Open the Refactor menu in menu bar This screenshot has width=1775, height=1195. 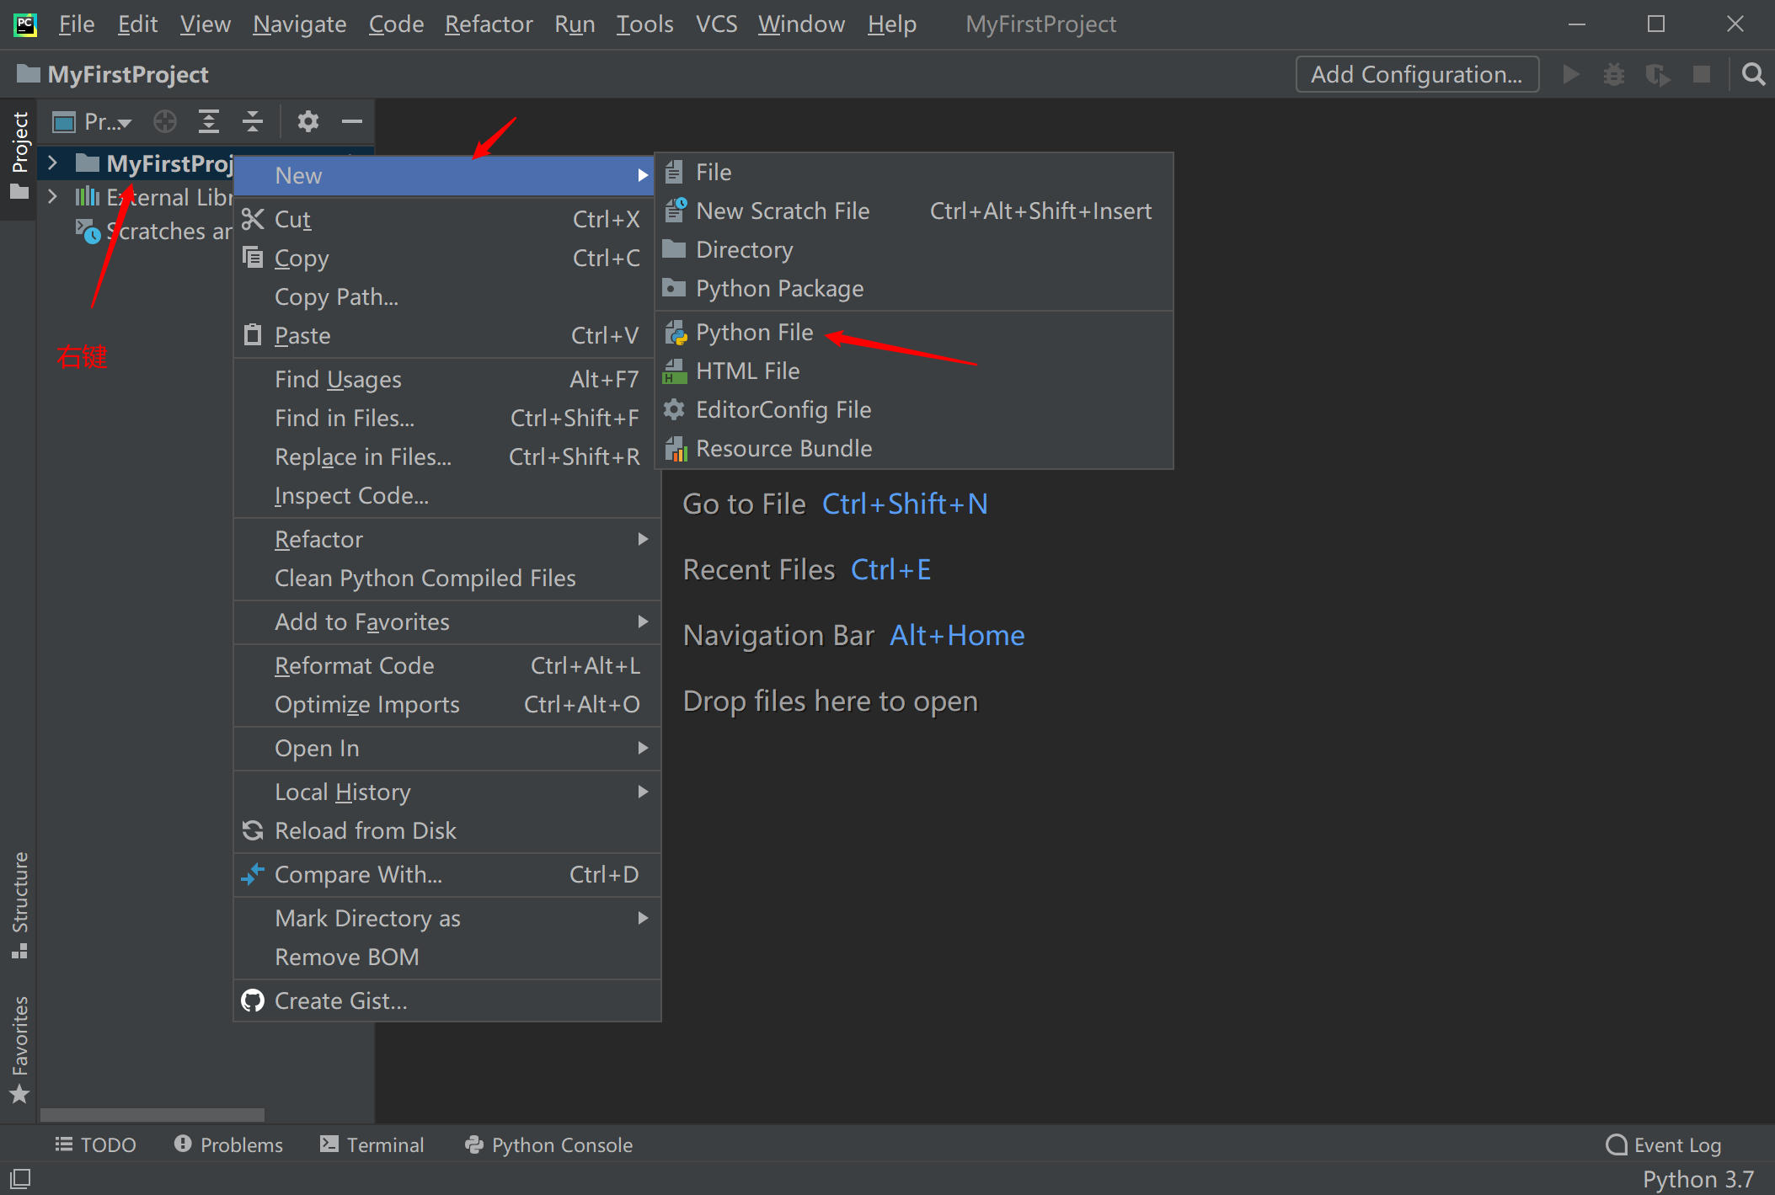coord(489,24)
